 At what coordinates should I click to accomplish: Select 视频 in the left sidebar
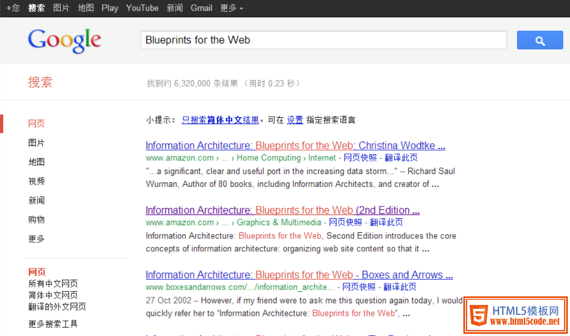[36, 181]
